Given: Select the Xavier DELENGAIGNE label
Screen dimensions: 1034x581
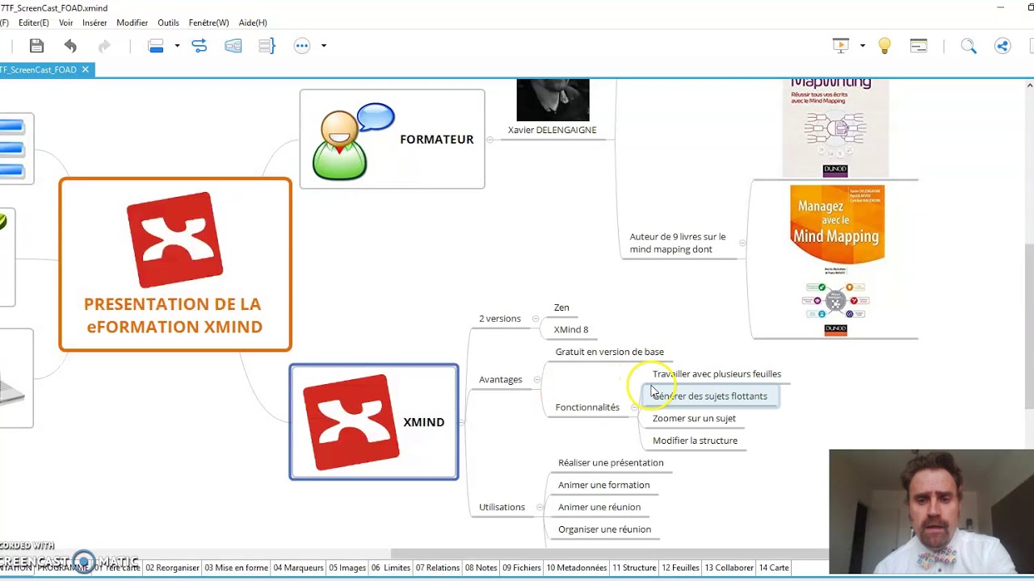Looking at the screenshot, I should point(553,130).
